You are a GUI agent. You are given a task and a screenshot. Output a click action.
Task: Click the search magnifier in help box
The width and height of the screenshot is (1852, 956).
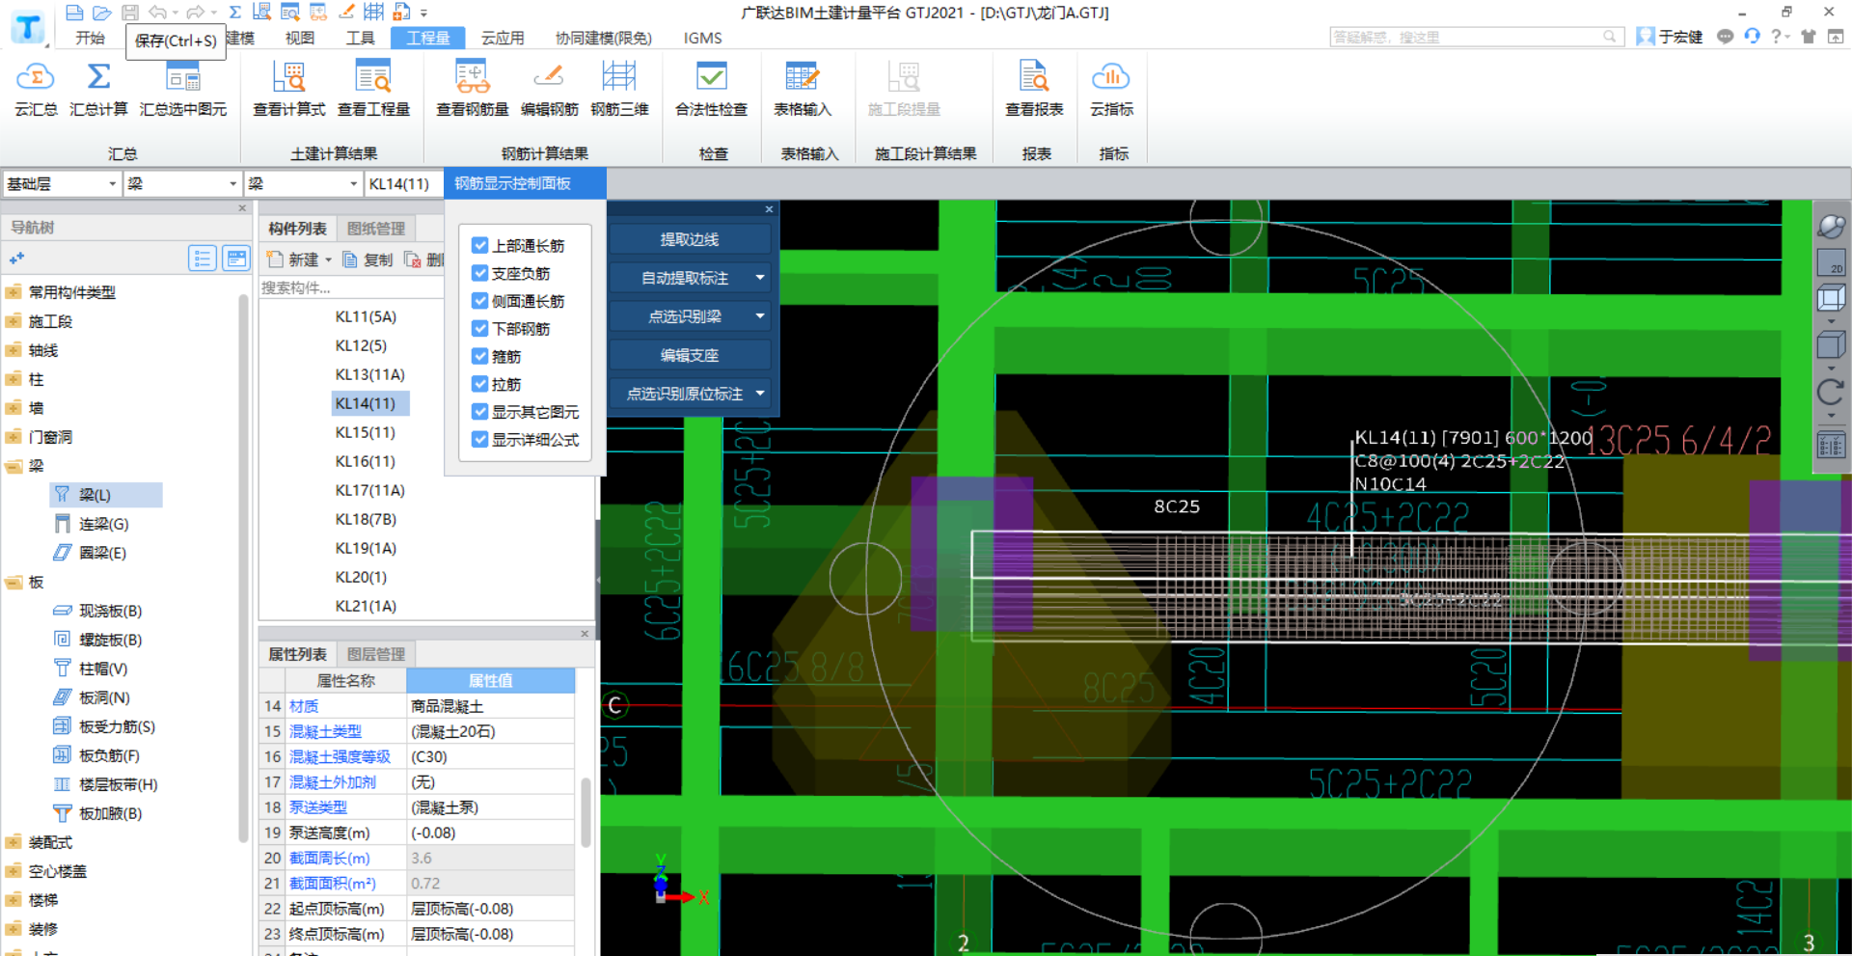pos(1609,37)
